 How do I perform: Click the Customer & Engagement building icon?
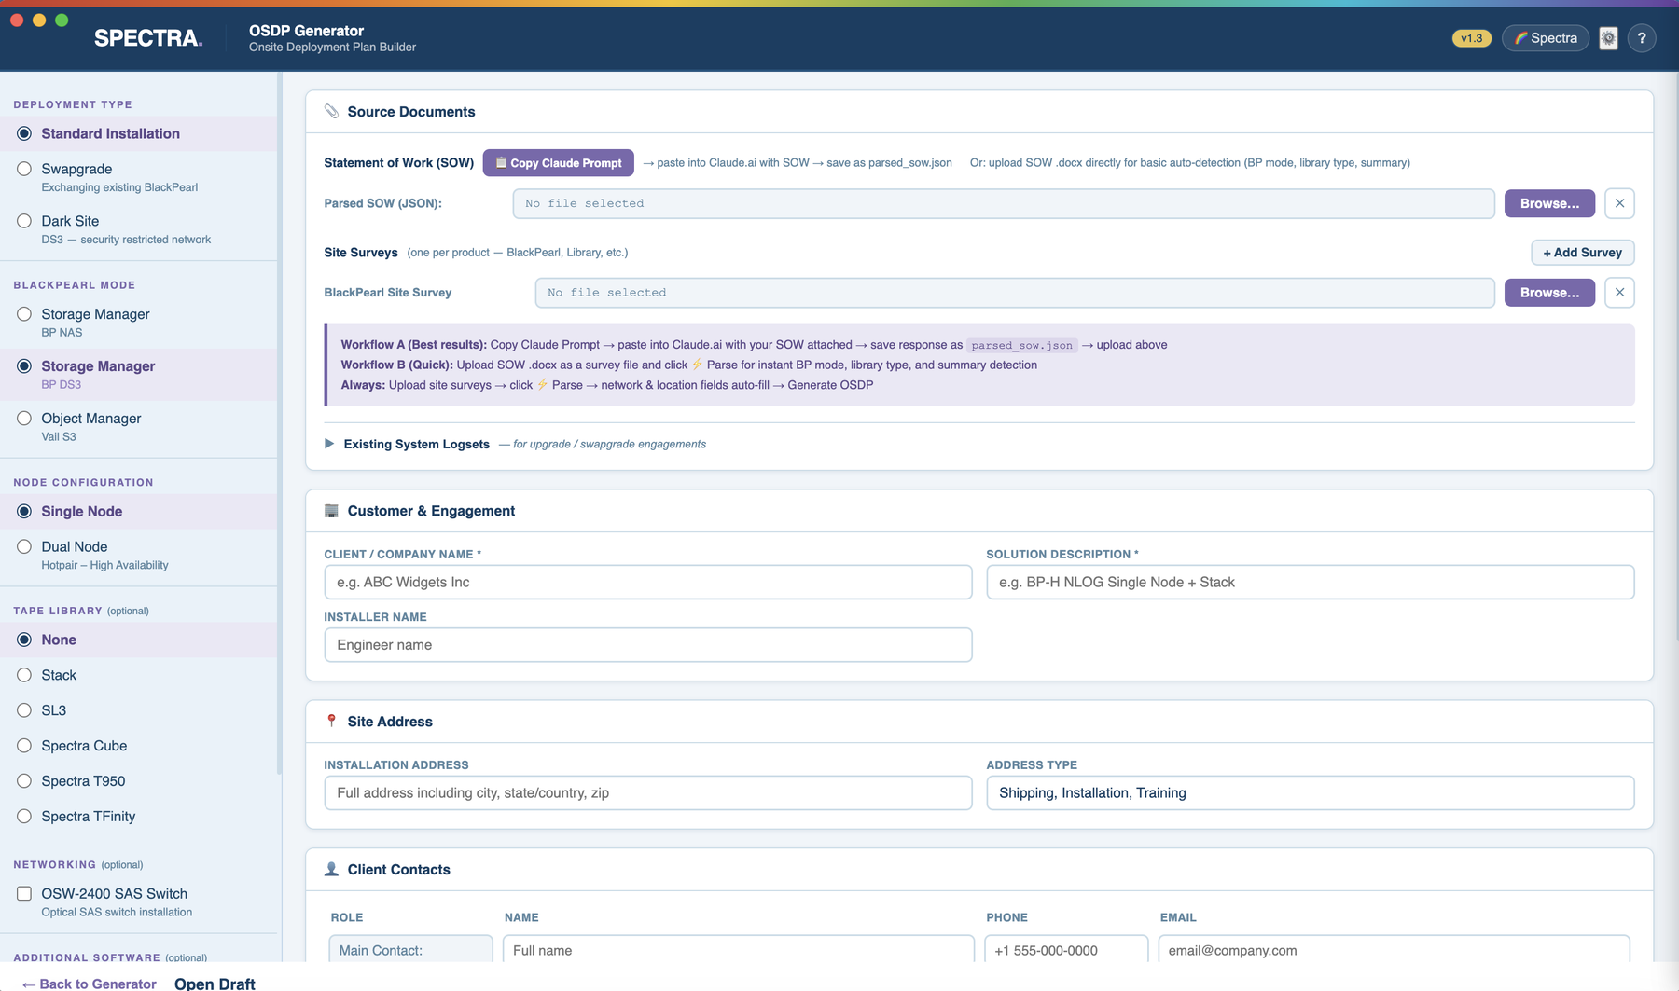[x=331, y=511]
